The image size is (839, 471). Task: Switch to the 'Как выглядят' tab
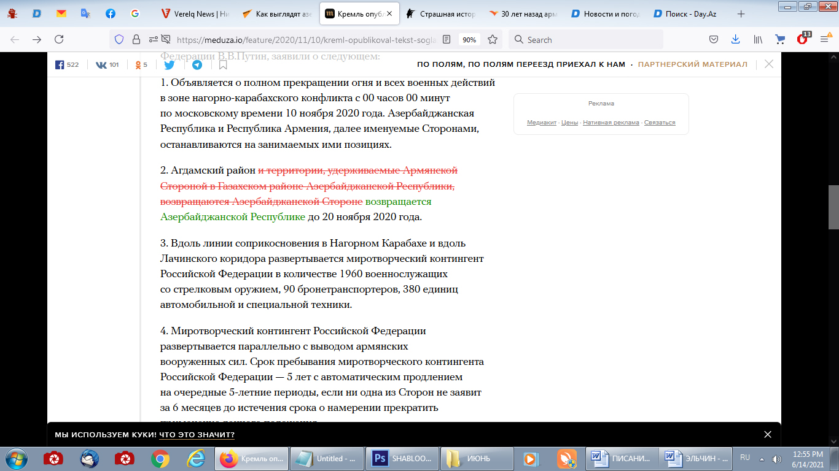(x=277, y=13)
